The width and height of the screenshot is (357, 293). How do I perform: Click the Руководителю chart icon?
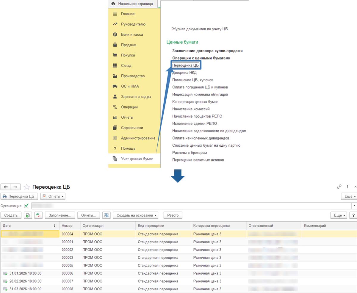115,24
